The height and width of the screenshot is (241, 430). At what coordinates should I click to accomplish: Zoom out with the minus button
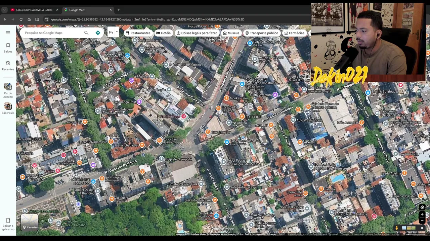pyautogui.click(x=422, y=221)
